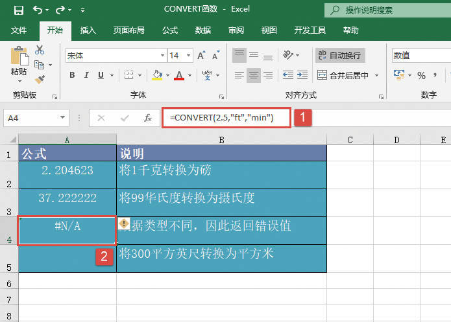
Task: Toggle 自动换行 wrap text
Action: [339, 56]
